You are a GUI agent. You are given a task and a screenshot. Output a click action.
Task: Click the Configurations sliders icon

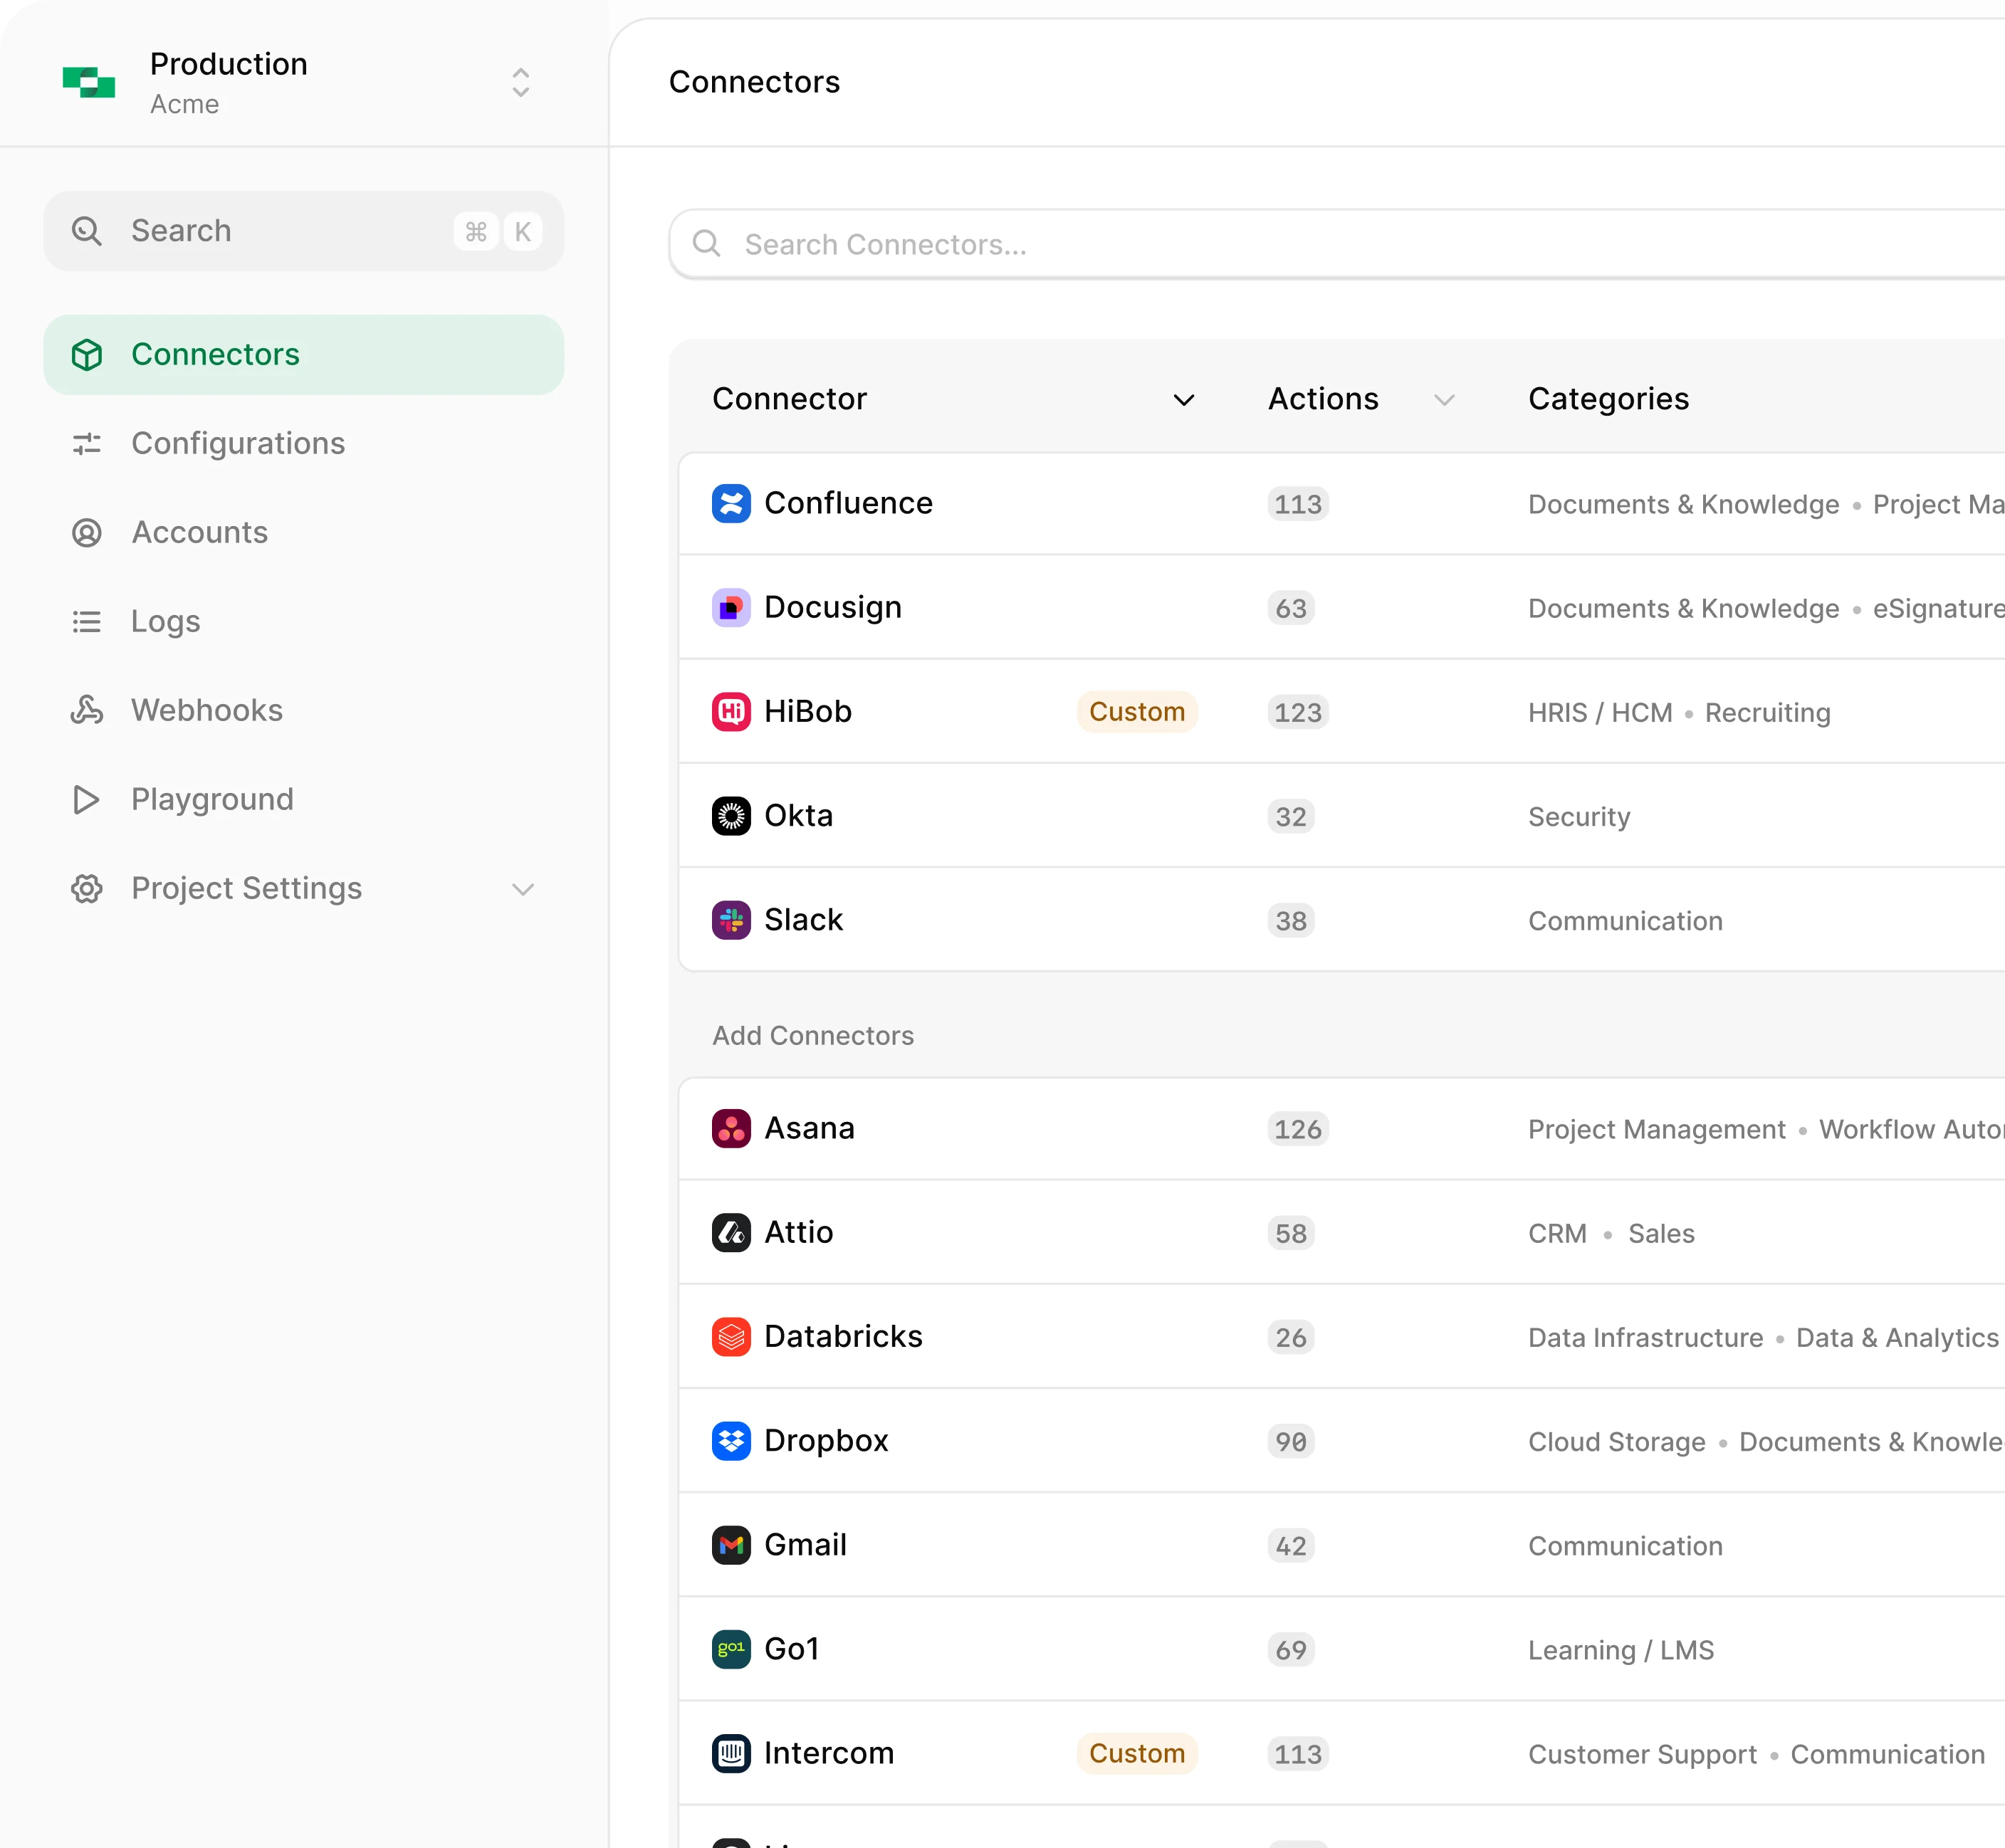87,444
